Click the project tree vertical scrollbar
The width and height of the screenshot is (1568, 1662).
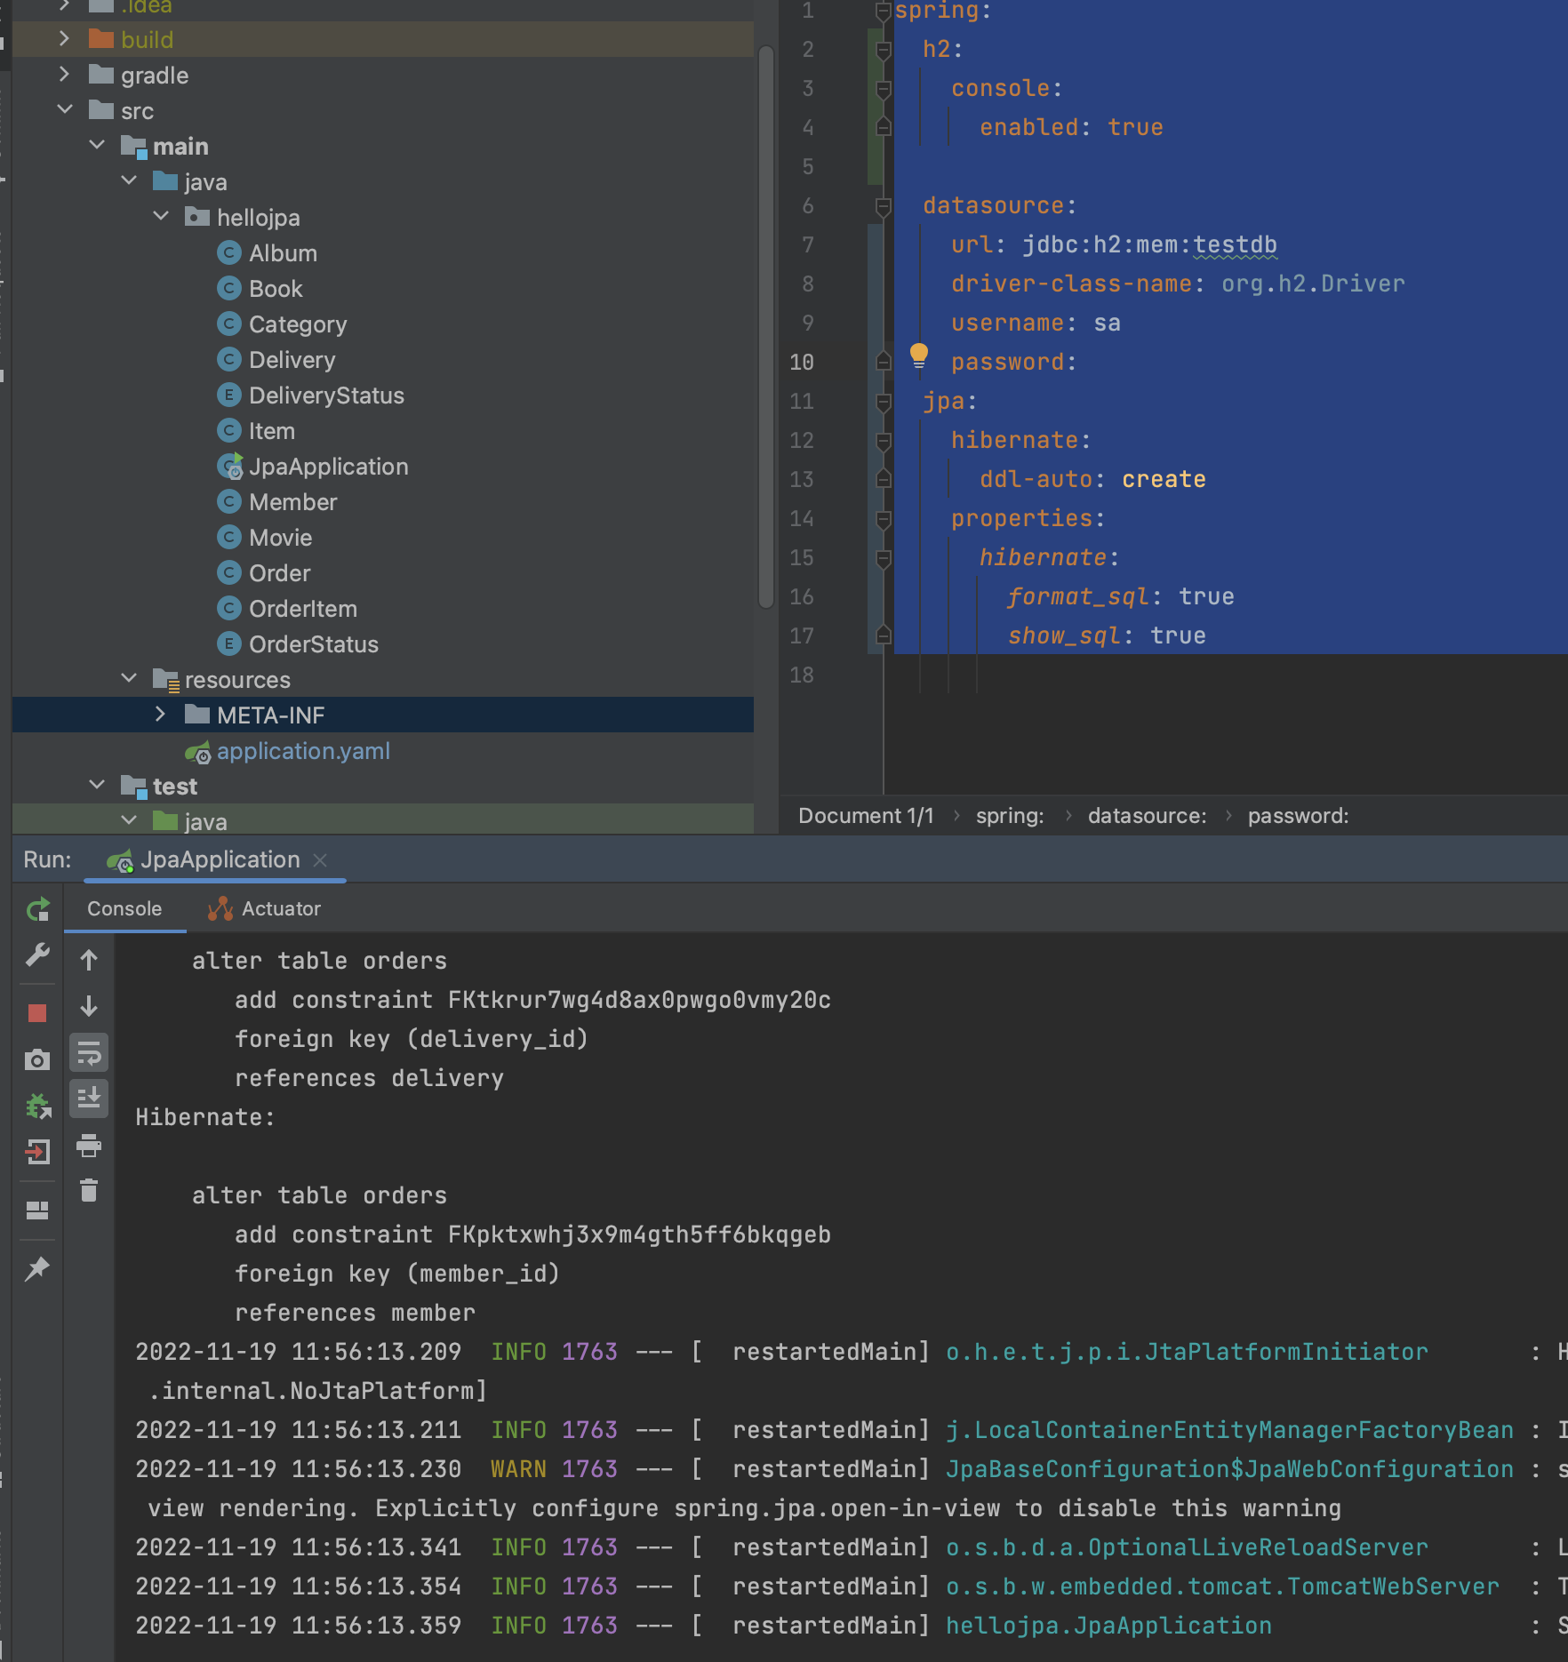tap(765, 327)
